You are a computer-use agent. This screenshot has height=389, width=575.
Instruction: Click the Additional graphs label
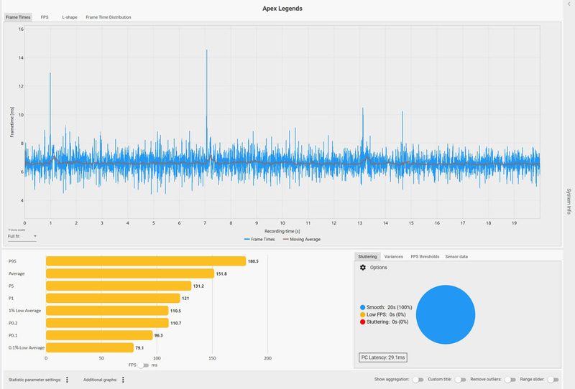tap(100, 380)
